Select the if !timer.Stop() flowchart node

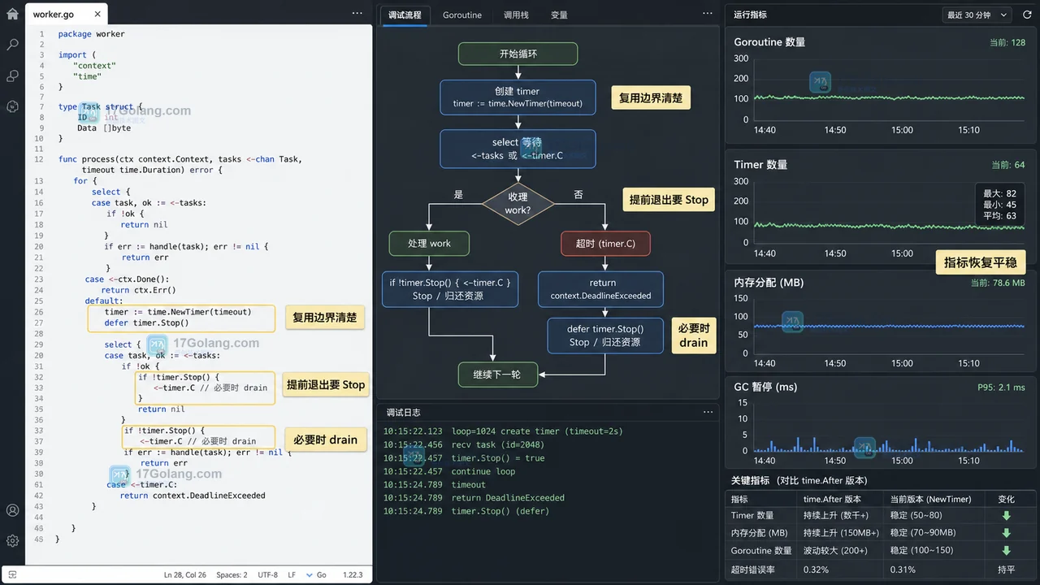pyautogui.click(x=449, y=289)
